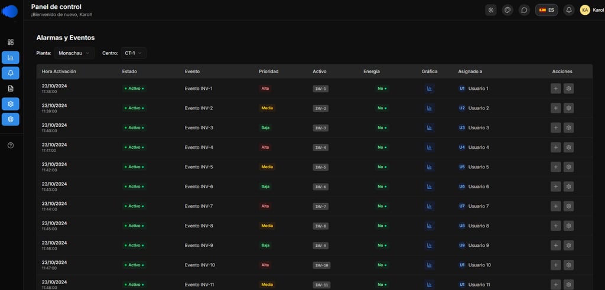
Task: Sort by Estado column header
Action: [129, 71]
